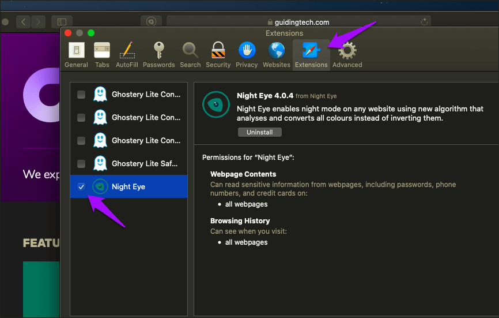
Task: Reload the page from the address bar
Action: (x=425, y=22)
